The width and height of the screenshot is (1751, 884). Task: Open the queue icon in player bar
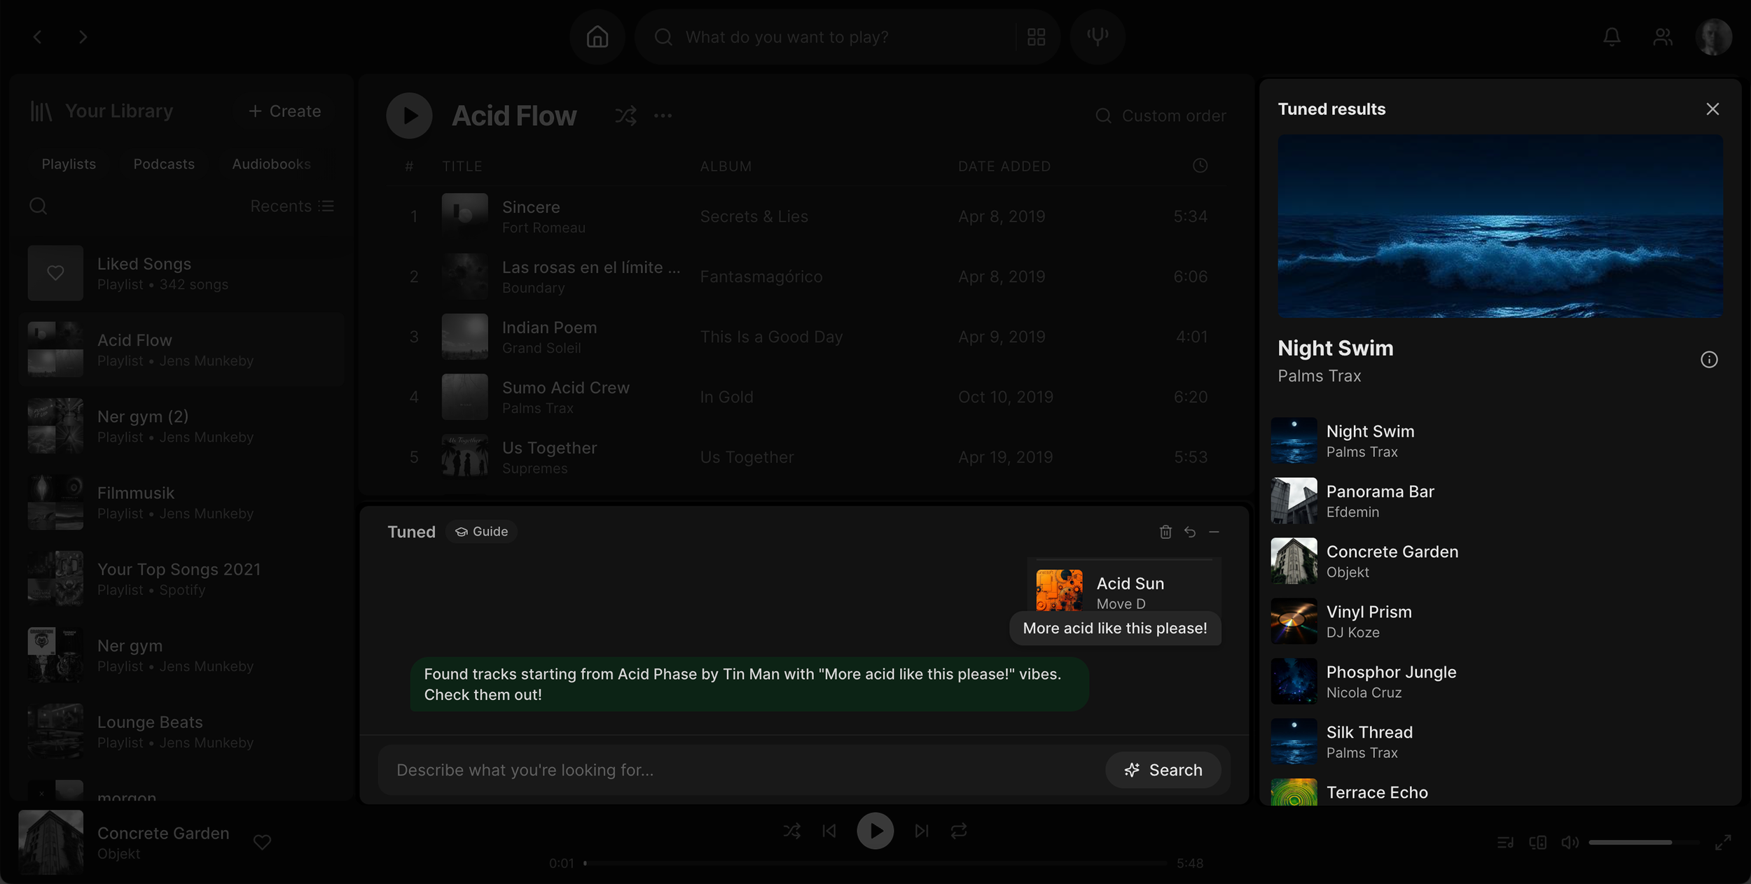point(1505,842)
